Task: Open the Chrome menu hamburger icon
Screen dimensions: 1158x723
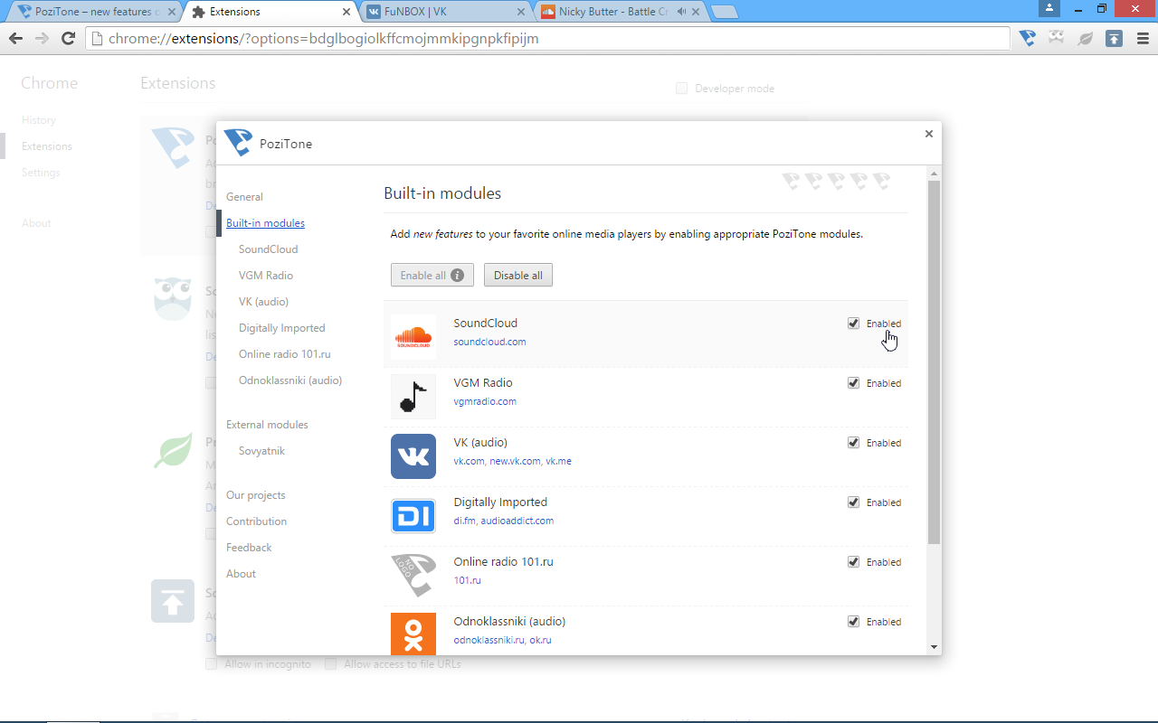Action: click(x=1141, y=38)
